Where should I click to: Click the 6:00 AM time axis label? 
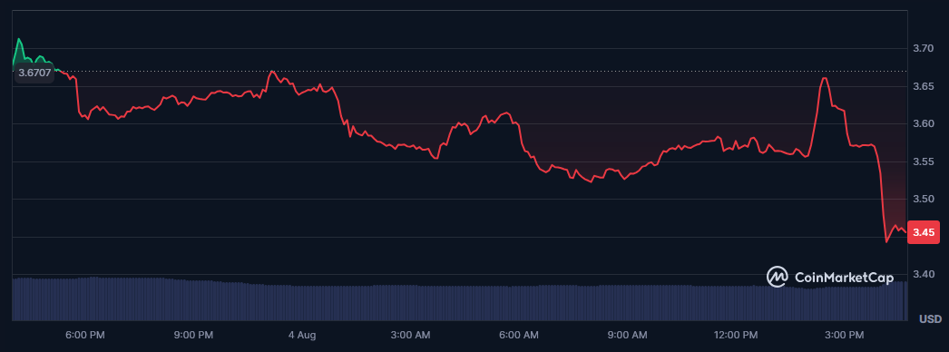coord(520,335)
